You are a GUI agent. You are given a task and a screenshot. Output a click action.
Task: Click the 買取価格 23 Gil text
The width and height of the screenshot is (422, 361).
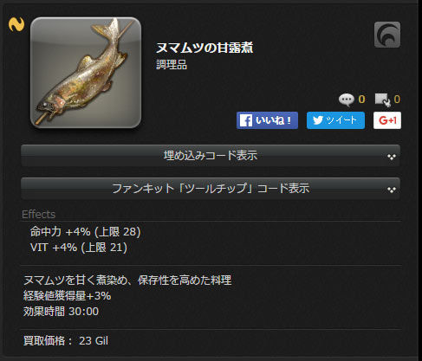coord(66,341)
